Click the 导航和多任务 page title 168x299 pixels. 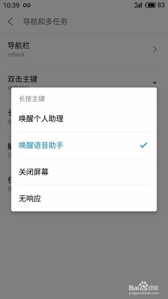pos(45,22)
